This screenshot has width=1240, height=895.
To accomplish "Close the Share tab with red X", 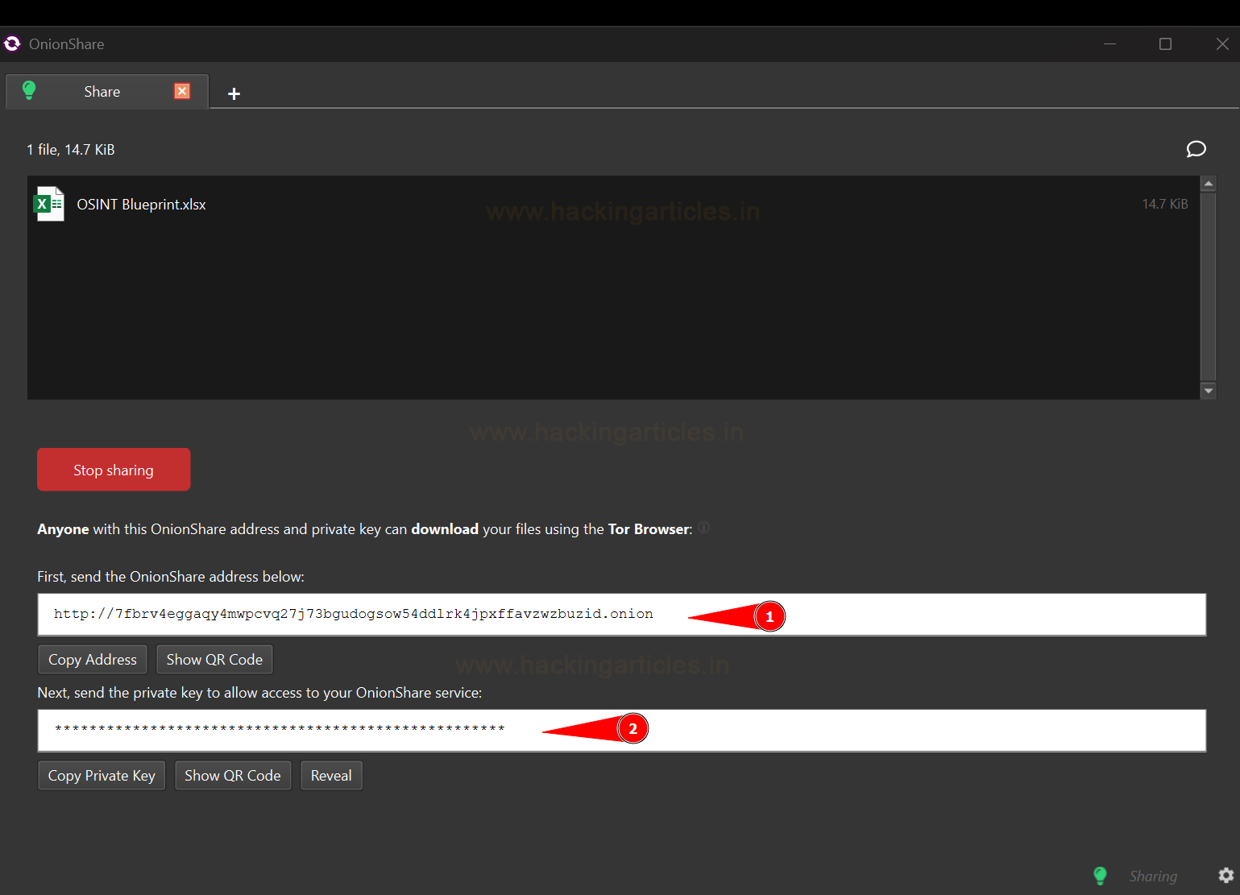I will pos(182,91).
